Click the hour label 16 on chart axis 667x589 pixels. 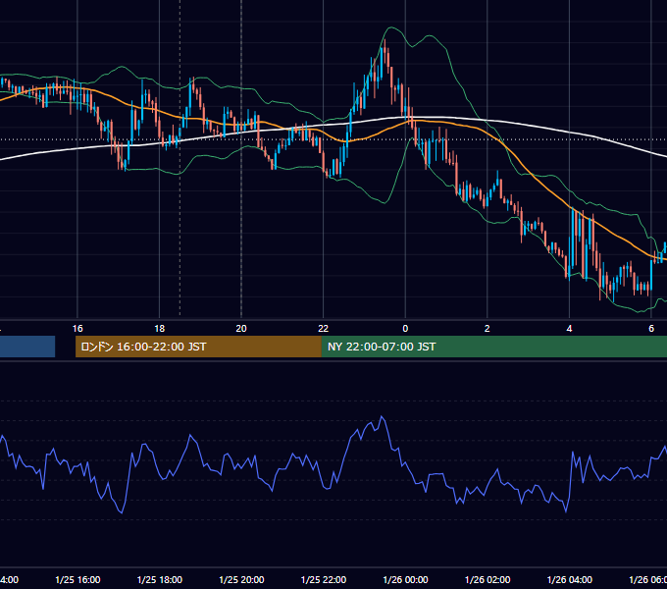(x=77, y=329)
